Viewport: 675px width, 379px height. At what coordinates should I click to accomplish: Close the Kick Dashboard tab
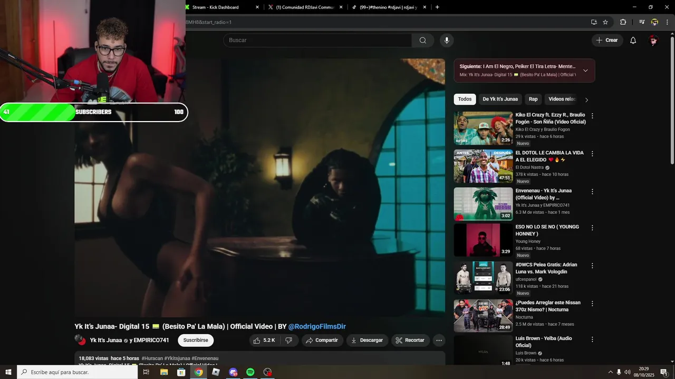257,7
